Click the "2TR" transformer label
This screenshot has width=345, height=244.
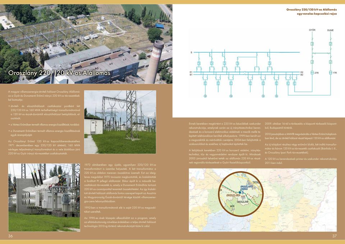click(316, 73)
